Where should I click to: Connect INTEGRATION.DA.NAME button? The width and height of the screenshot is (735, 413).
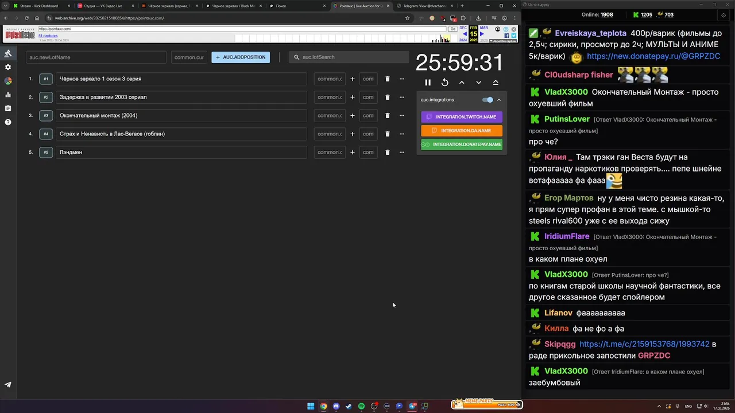click(462, 131)
